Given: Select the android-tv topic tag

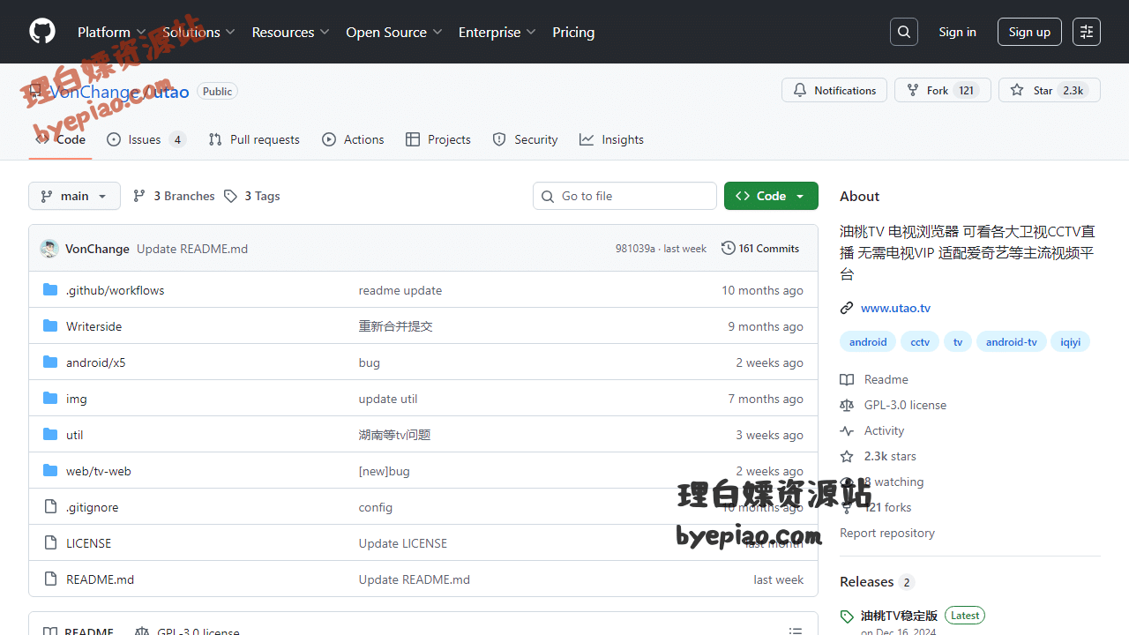Looking at the screenshot, I should click(x=1011, y=342).
